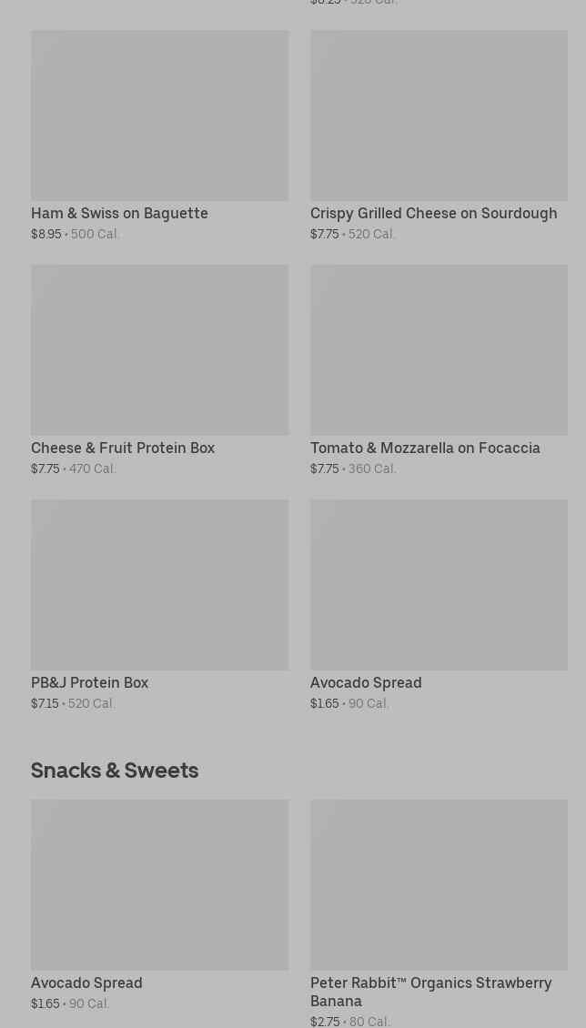Click the Snacks & Sweets section heading
Screen dimensions: 586x1028
(115, 771)
